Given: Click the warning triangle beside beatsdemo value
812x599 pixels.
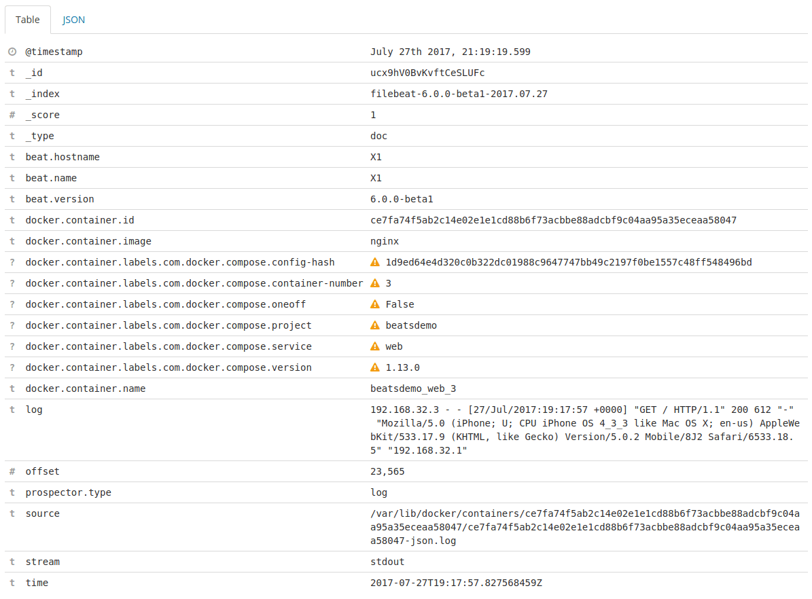Looking at the screenshot, I should pyautogui.click(x=374, y=325).
